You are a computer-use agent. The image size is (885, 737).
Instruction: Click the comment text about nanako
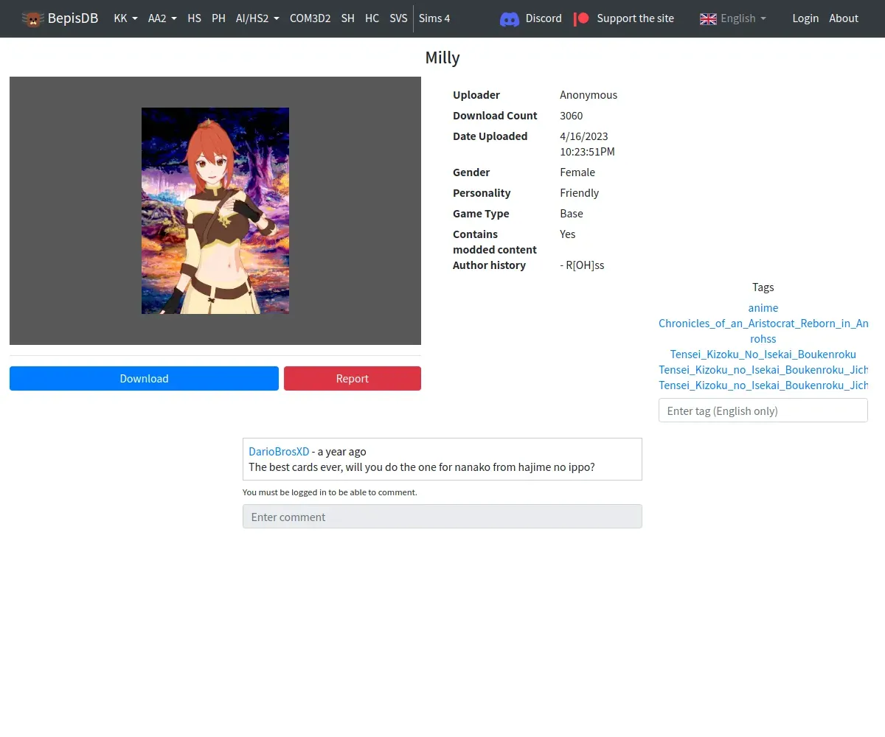click(x=422, y=467)
